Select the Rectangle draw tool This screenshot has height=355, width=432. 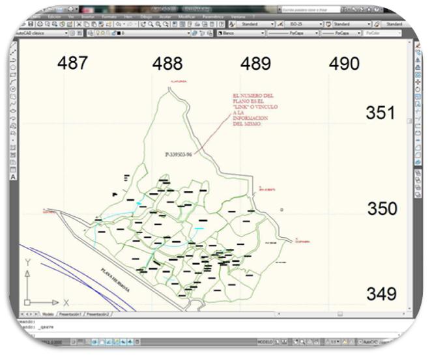13,75
